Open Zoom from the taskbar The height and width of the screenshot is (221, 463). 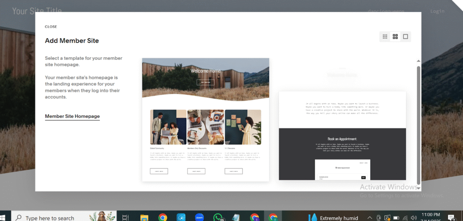click(199, 218)
